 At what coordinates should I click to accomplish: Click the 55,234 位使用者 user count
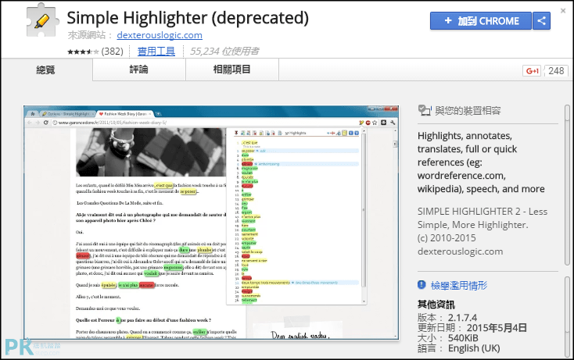[x=224, y=52]
